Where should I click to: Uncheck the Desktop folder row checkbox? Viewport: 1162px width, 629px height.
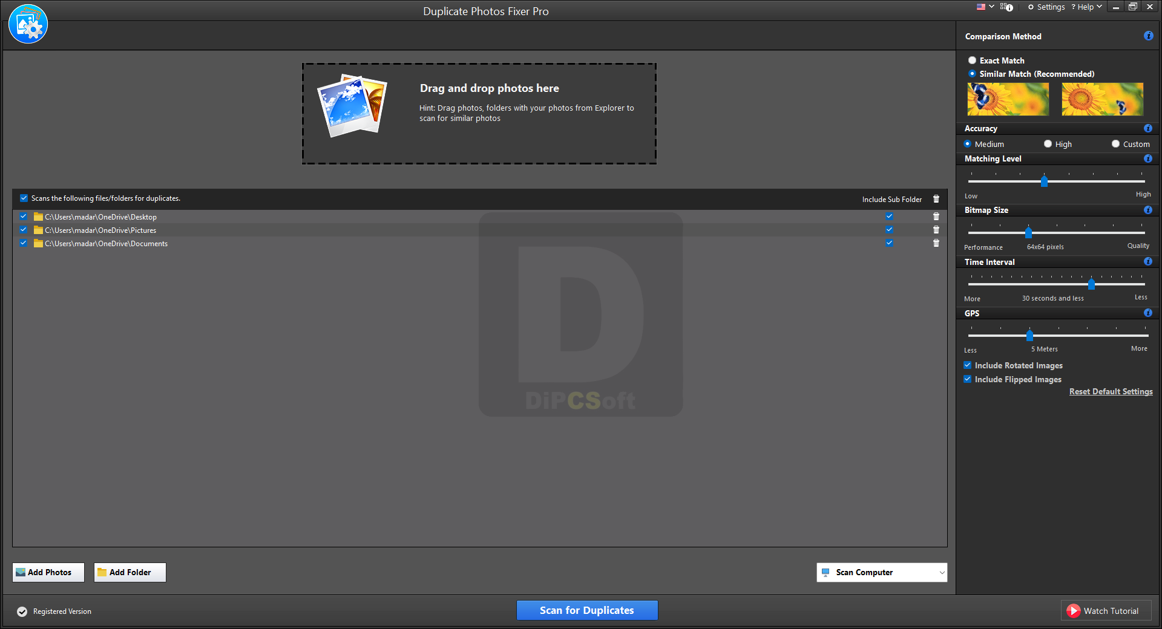tap(23, 217)
